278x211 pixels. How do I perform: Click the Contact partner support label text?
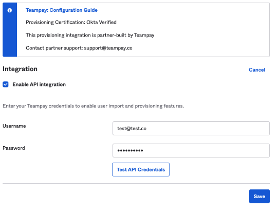54,48
